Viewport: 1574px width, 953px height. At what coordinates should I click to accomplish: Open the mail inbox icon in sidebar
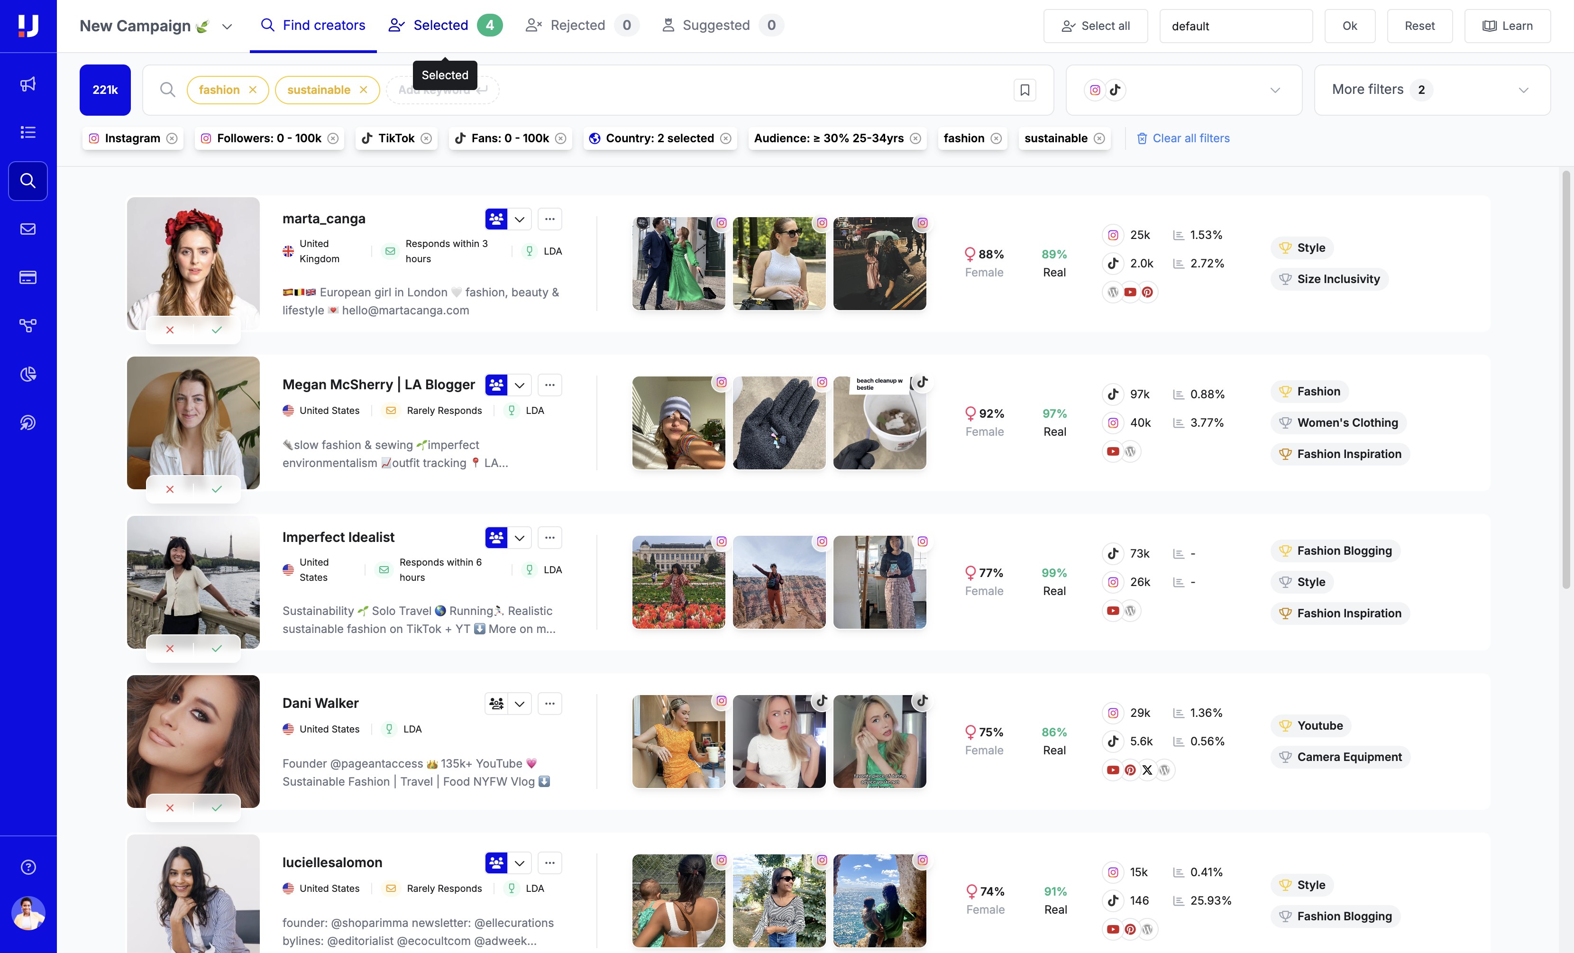[28, 229]
